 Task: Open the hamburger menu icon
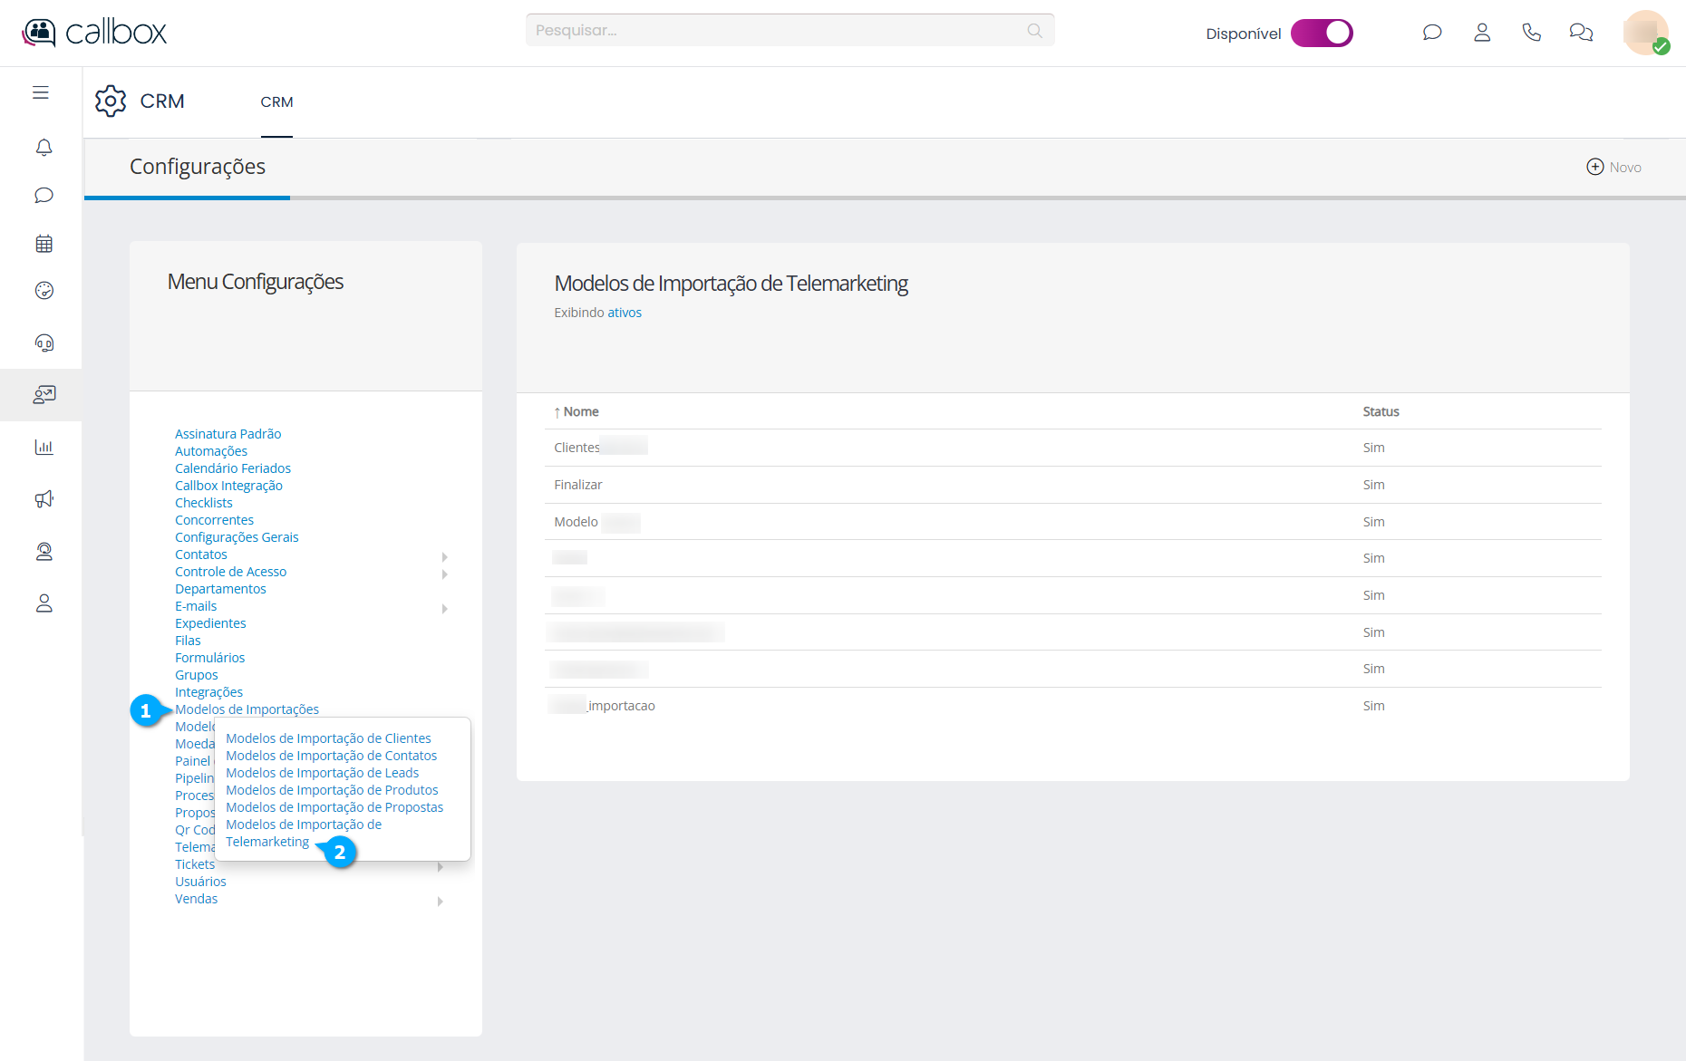tap(41, 92)
